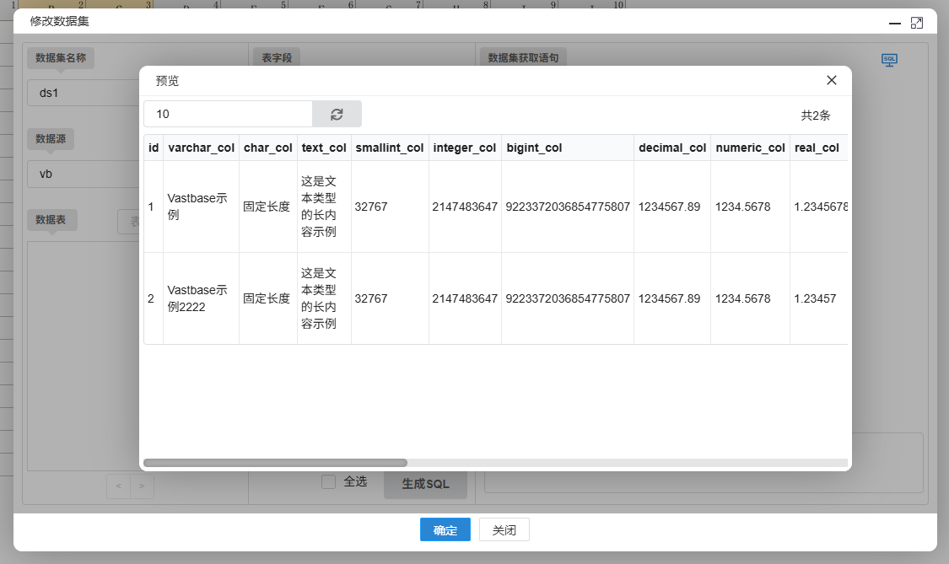The width and height of the screenshot is (949, 564).
Task: Go to next page of data tables
Action: coord(142,486)
